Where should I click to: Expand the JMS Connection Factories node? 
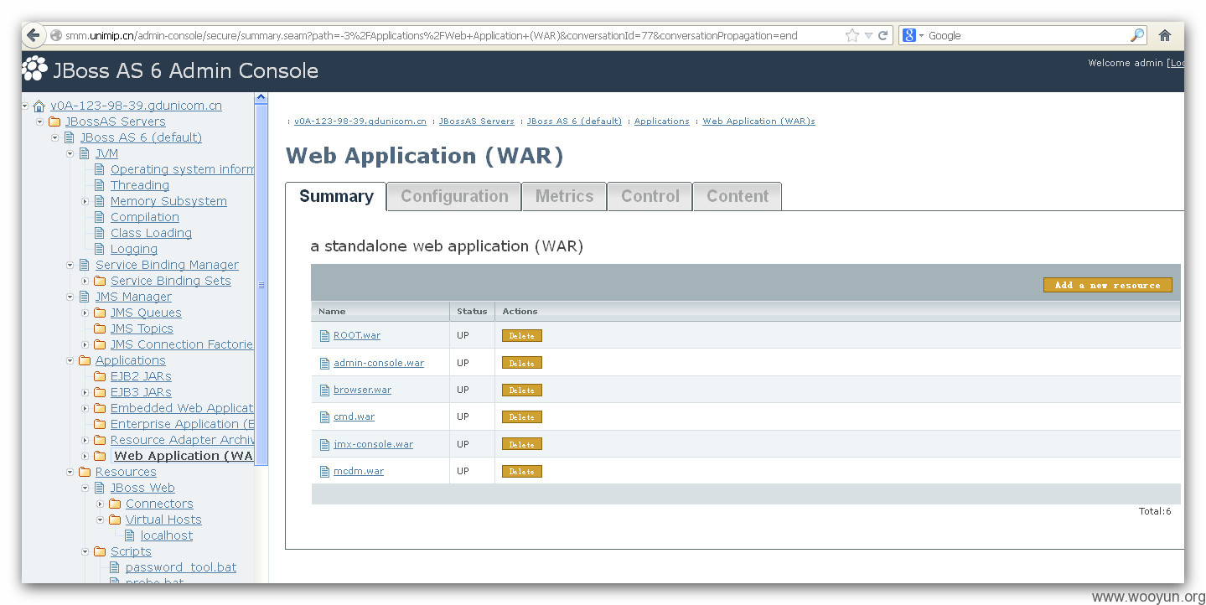pos(85,344)
